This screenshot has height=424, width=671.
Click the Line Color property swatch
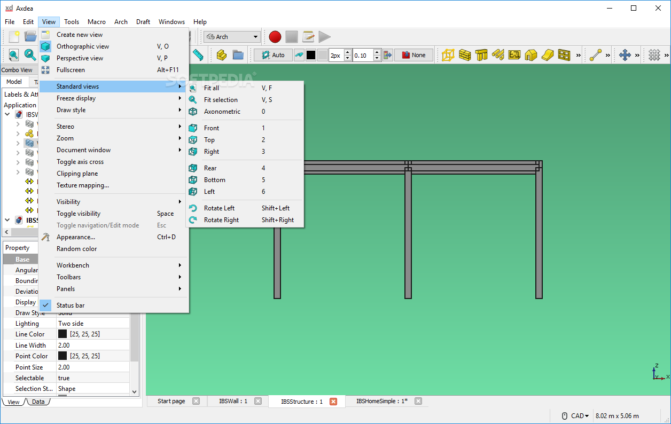click(x=63, y=334)
